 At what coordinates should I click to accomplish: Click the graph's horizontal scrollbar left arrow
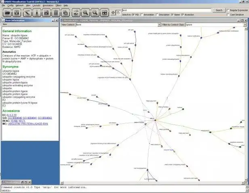[x=62, y=183]
